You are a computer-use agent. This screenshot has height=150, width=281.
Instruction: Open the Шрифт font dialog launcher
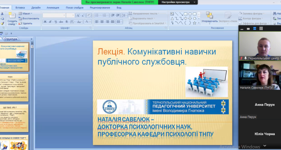pyautogui.click(x=91, y=28)
